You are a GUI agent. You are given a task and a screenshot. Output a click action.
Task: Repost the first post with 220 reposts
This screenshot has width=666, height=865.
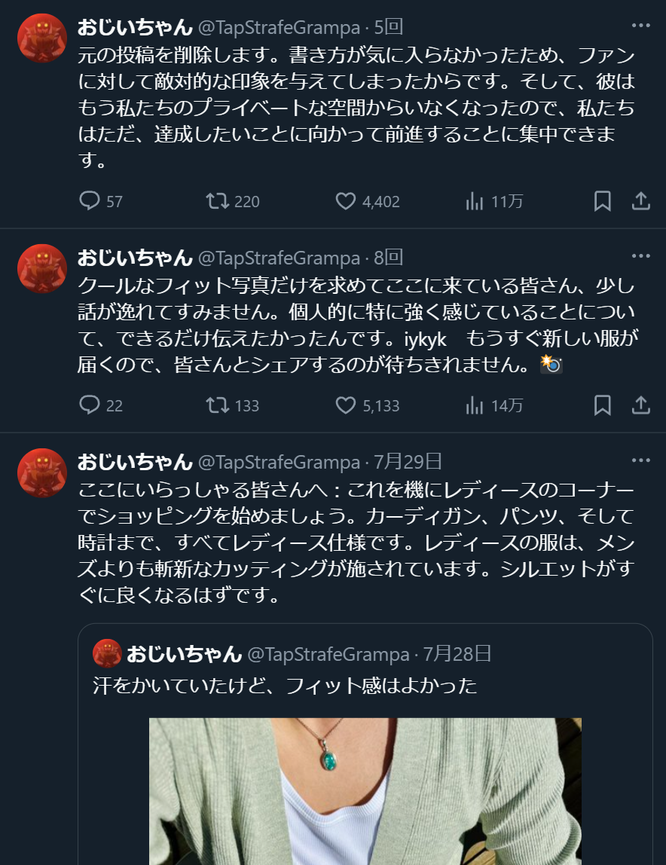pos(232,201)
